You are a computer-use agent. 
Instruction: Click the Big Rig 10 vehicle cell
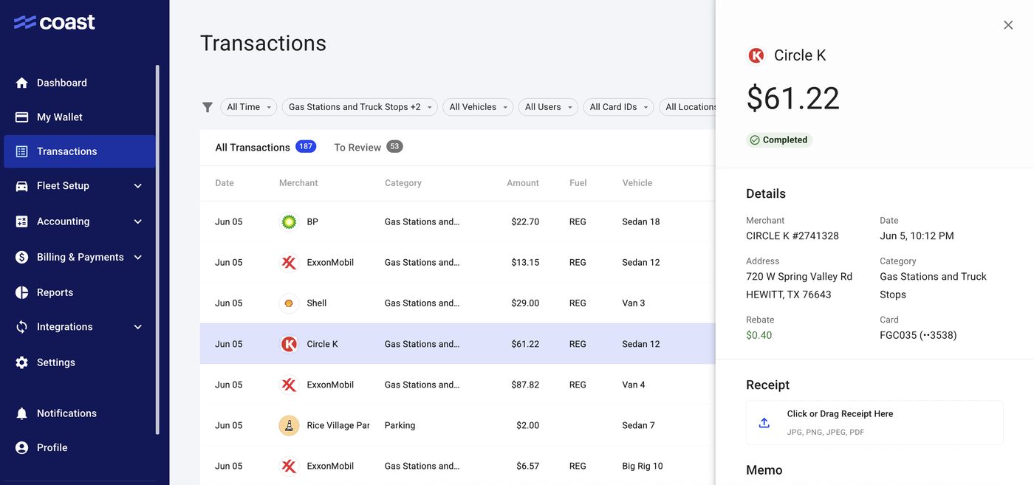[x=643, y=466]
